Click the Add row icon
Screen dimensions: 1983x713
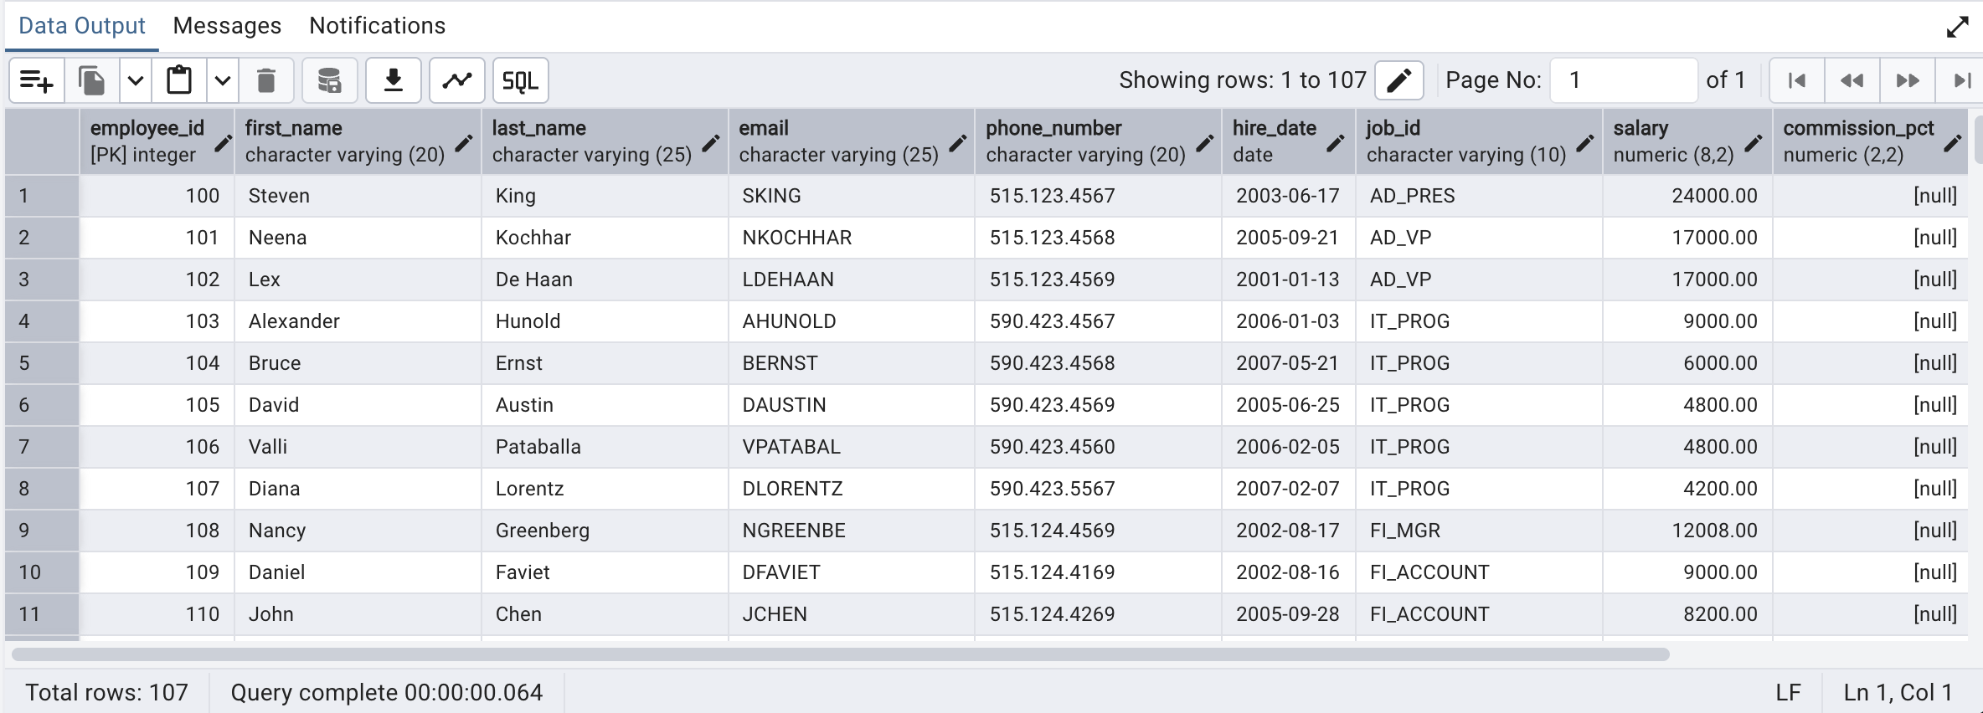[x=37, y=80]
